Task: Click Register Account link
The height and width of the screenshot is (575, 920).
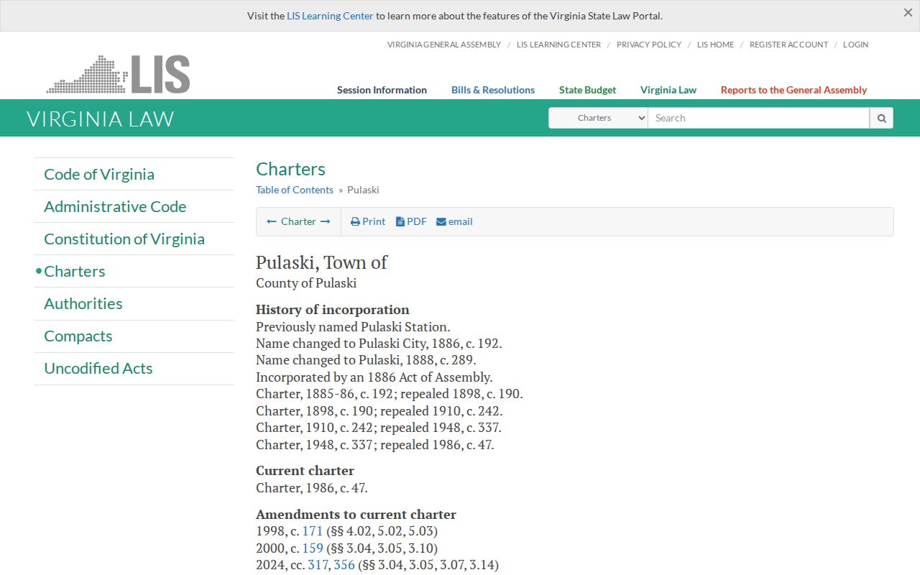Action: pyautogui.click(x=788, y=45)
